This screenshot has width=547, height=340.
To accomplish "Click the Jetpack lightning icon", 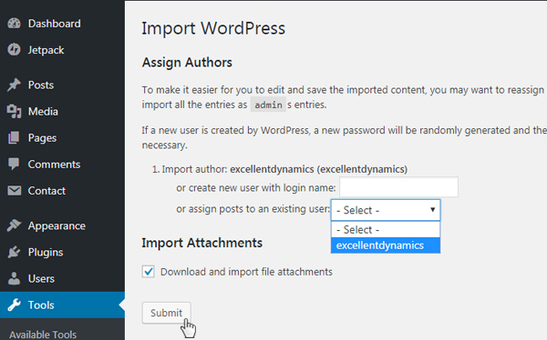I will point(14,50).
